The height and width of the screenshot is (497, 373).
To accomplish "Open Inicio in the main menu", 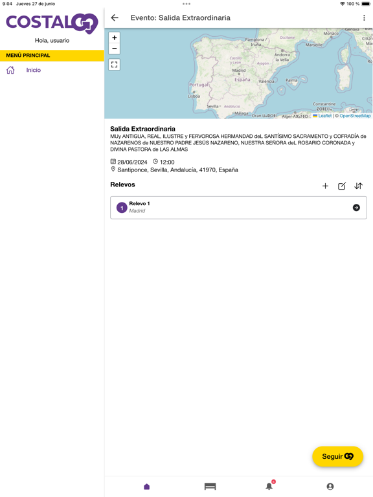I will 33,70.
